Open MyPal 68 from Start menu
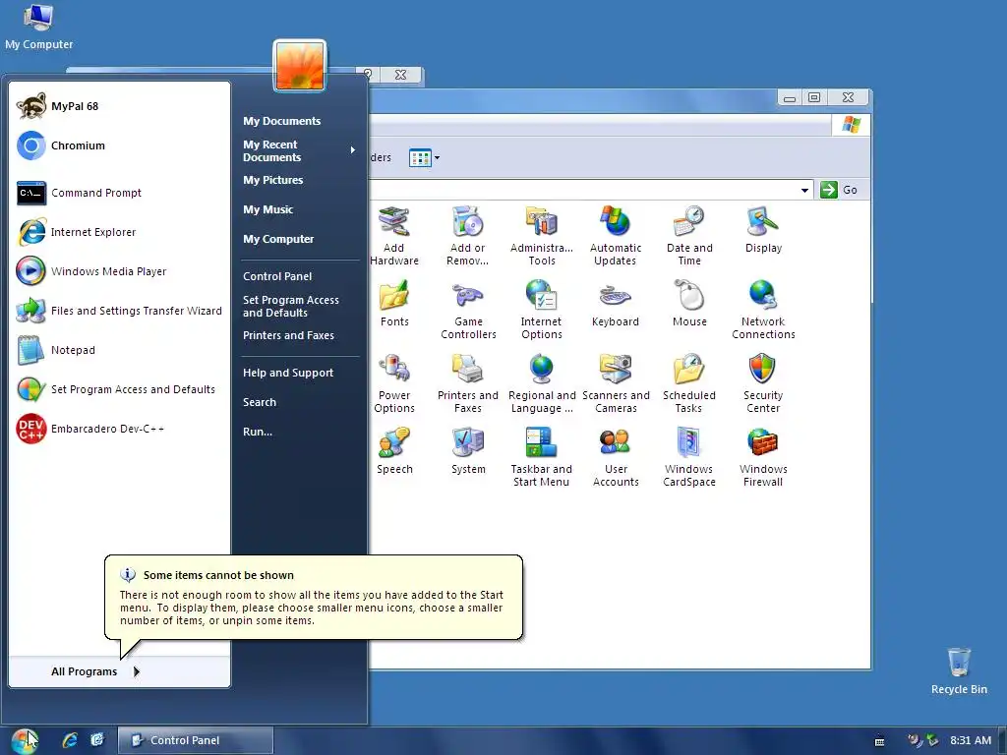 point(120,106)
